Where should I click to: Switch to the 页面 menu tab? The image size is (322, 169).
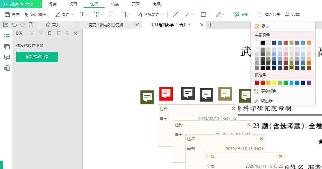click(136, 4)
